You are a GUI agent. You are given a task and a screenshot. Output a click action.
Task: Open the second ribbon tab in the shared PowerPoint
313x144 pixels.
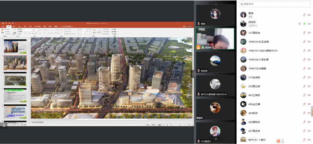[9, 26]
